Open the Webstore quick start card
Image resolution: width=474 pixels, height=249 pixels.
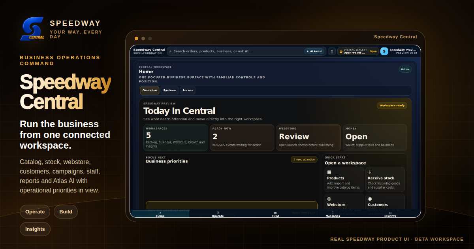tap(344, 202)
